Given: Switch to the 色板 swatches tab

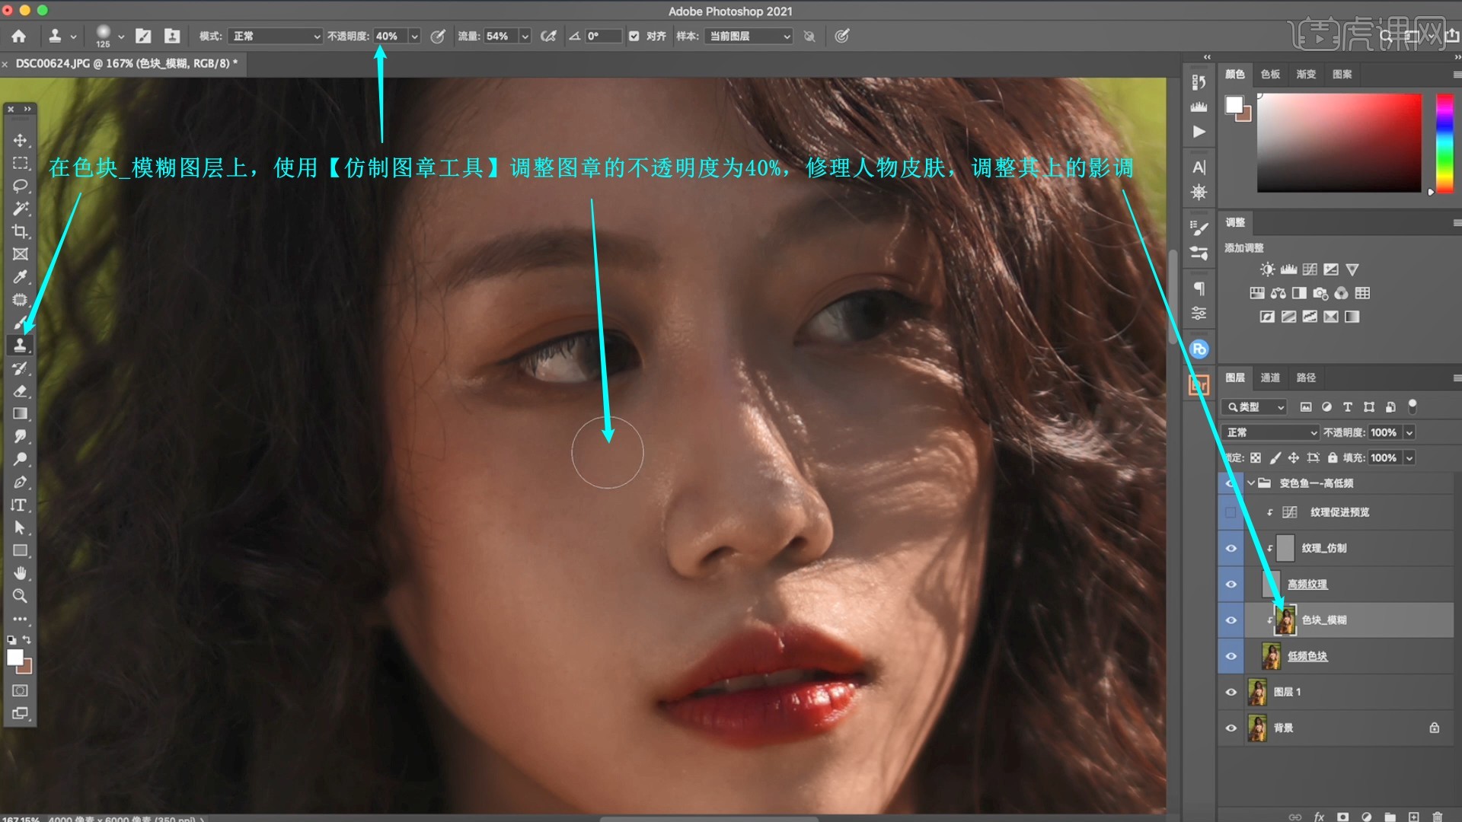Looking at the screenshot, I should pos(1270,74).
